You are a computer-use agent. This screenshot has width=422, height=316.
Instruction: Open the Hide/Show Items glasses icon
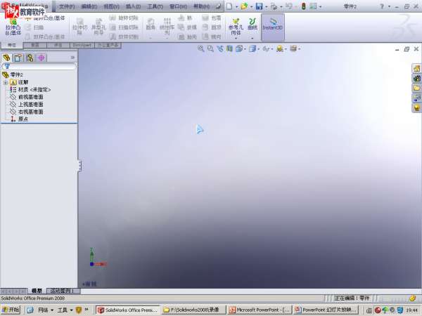pos(266,48)
